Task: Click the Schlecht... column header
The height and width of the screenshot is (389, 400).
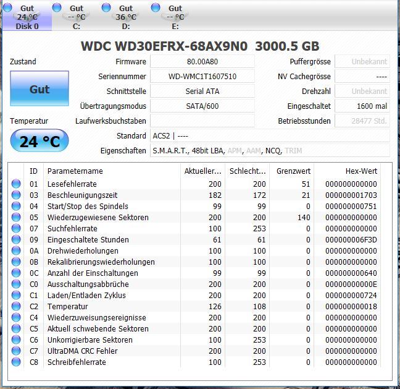Action: (x=247, y=171)
